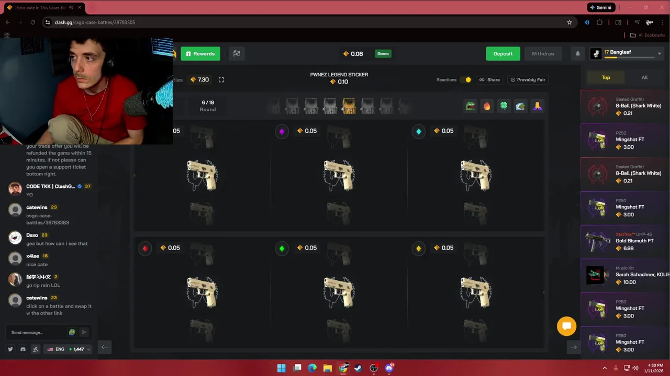670x376 pixels.
Task: Open the checkered flag icon next to Rewards
Action: tap(237, 54)
